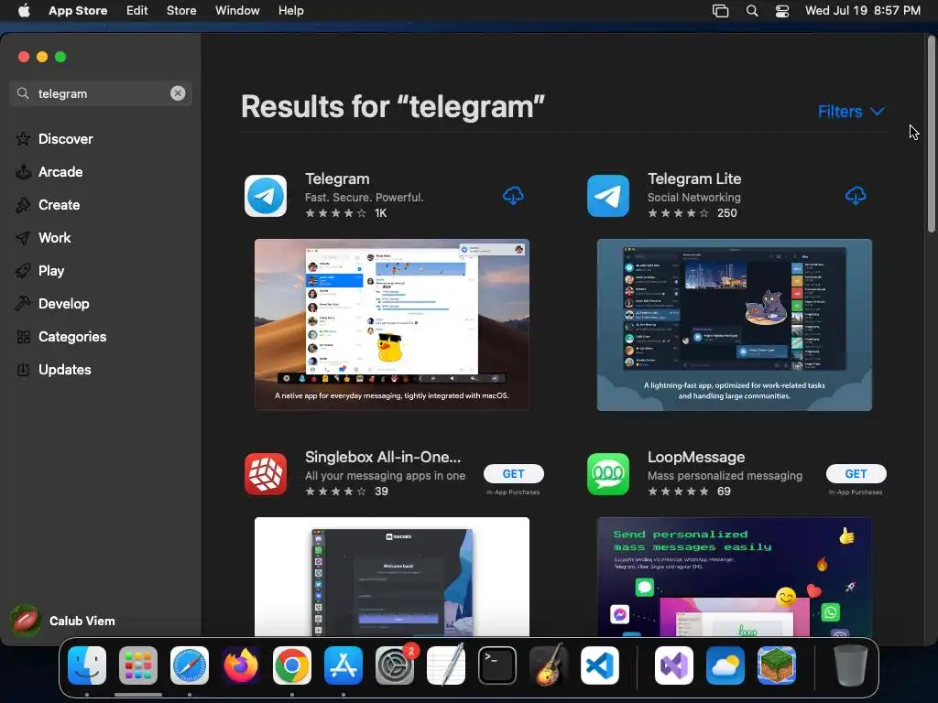The width and height of the screenshot is (938, 703).
Task: Open Spotlight search in menu bar
Action: point(752,11)
